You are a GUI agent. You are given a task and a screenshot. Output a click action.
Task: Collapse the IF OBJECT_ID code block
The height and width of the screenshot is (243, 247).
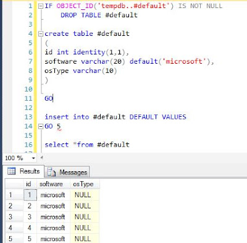[x=41, y=6]
